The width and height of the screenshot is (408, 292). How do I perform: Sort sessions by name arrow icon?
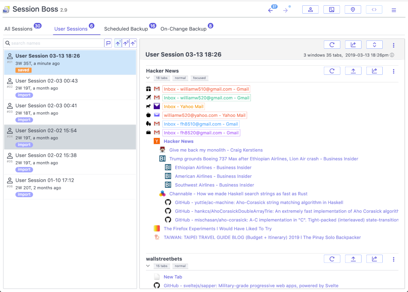(133, 43)
